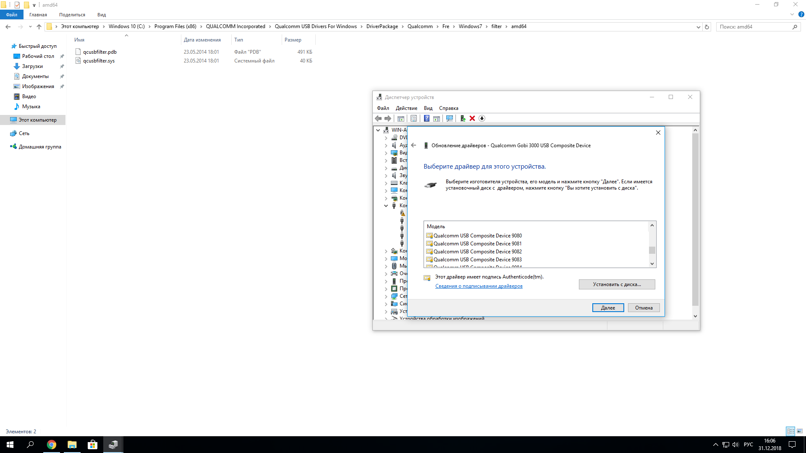The height and width of the screenshot is (453, 806).
Task: Click Device Manager toolbar Forward arrow
Action: 388,118
